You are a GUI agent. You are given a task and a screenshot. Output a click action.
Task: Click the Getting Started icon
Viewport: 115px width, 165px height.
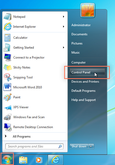(7, 48)
